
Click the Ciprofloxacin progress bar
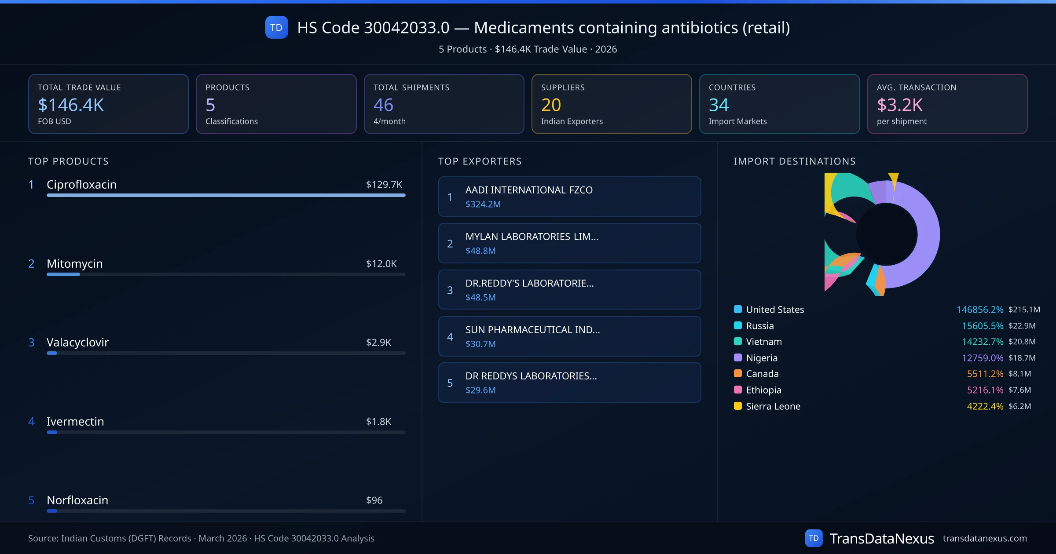[x=226, y=195]
